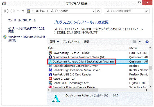This screenshot has height=107, width=154.
Task: Click the Roxio publisher cell
Action: click(133, 79)
